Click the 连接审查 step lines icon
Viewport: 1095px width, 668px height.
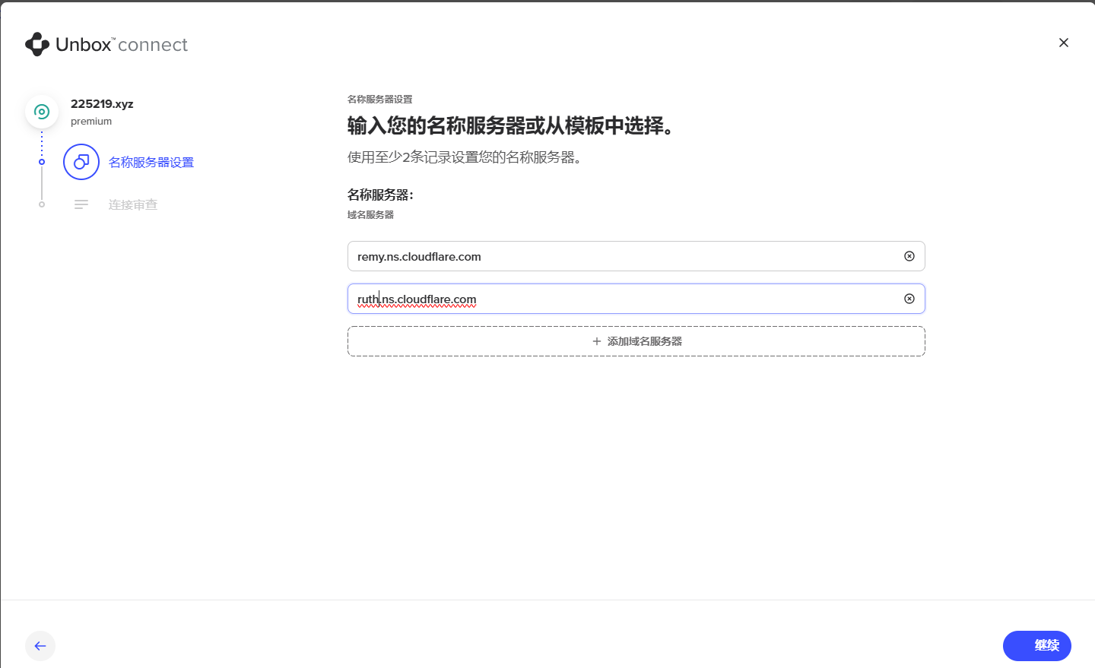click(x=81, y=204)
